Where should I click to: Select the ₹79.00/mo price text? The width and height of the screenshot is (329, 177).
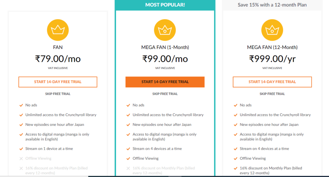click(58, 59)
